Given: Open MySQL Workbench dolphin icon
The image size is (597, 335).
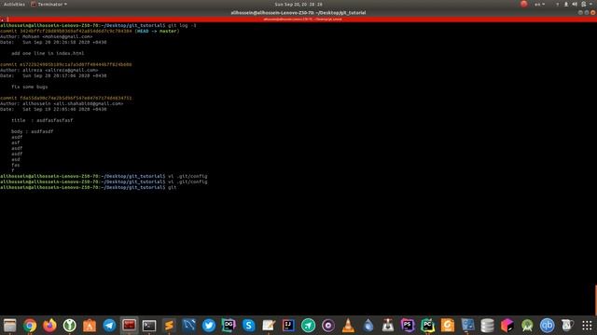Looking at the screenshot, I should [188, 326].
